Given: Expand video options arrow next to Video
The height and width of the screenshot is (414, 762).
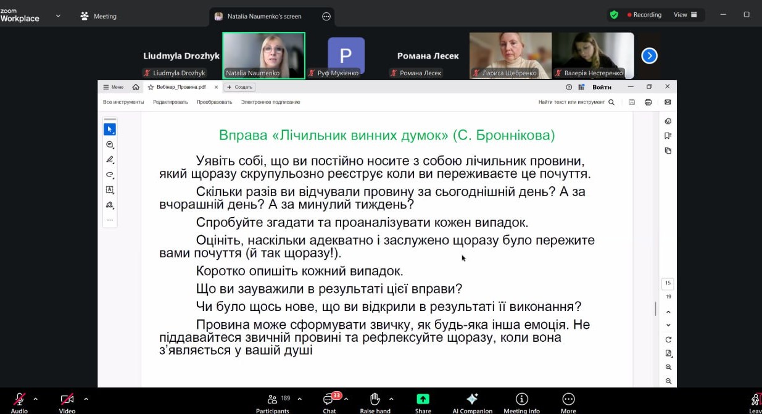Looking at the screenshot, I should coord(86,399).
